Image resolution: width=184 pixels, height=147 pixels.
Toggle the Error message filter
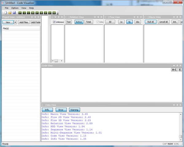pyautogui.click(x=61, y=110)
